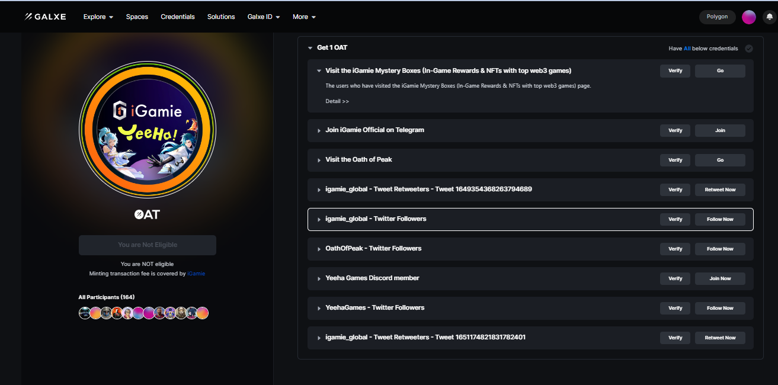778x385 pixels.
Task: Click the 'All Participants (164)' text
Action: tap(105, 297)
